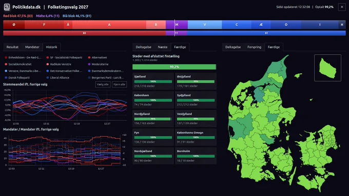
Task: Toggle Det Konservative Folkeparti legend entry
Action: 64,71
